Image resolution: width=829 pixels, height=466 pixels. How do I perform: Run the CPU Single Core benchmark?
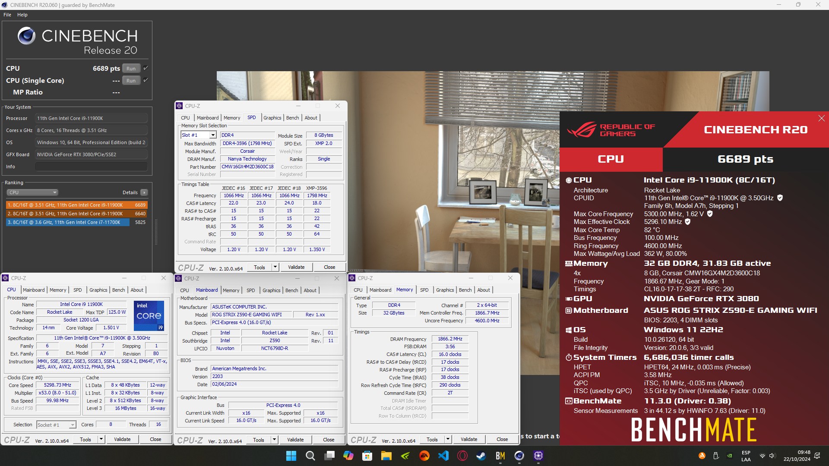click(x=131, y=80)
